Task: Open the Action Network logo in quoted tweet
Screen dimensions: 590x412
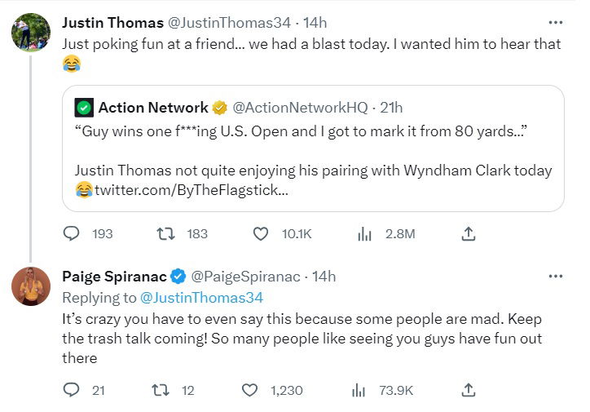Action: [x=83, y=108]
